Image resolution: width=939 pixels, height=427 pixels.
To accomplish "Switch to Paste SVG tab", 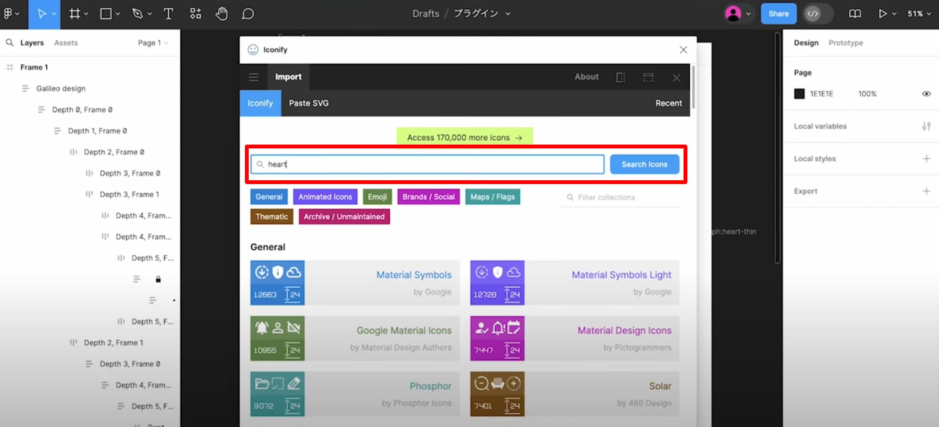I will [309, 103].
